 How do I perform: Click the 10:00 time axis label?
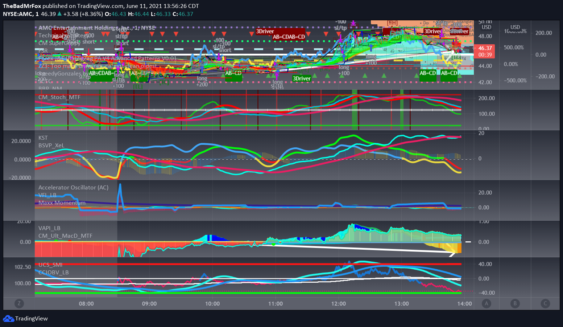pos(212,303)
